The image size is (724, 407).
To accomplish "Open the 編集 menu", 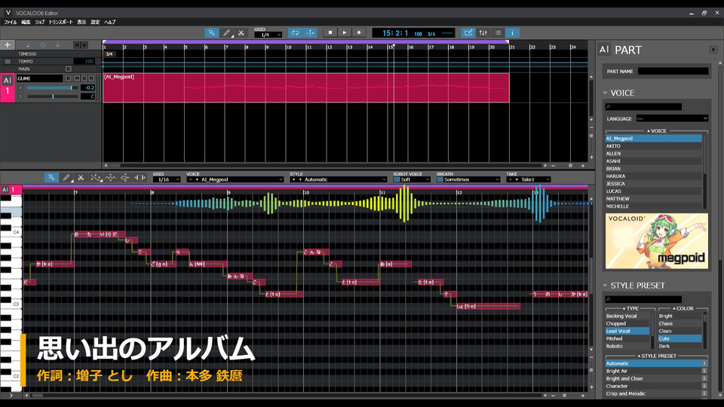I will pyautogui.click(x=26, y=22).
